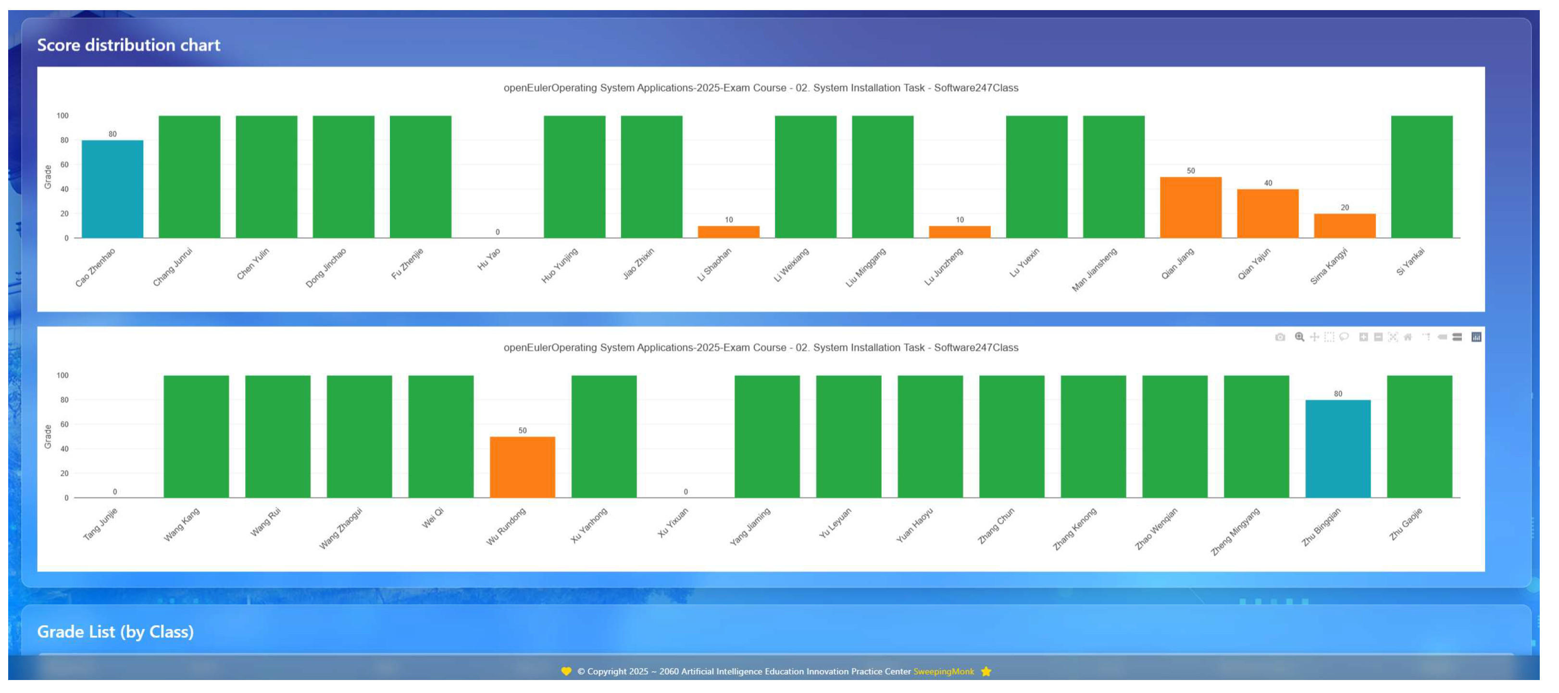Click the "Zheng Mingyang" axis label
1559x693 pixels.
pos(1235,532)
